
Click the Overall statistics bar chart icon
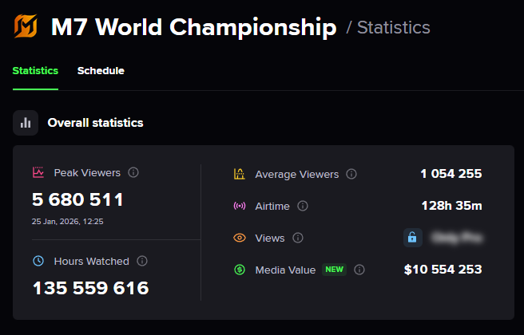(x=26, y=123)
